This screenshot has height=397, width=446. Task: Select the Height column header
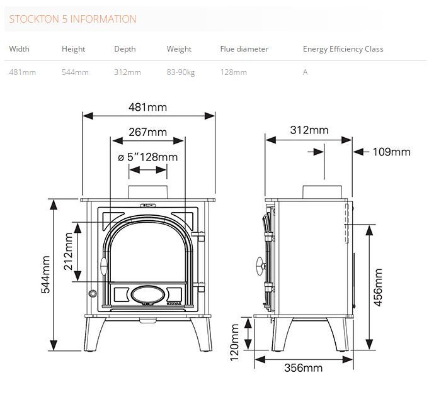pyautogui.click(x=73, y=49)
